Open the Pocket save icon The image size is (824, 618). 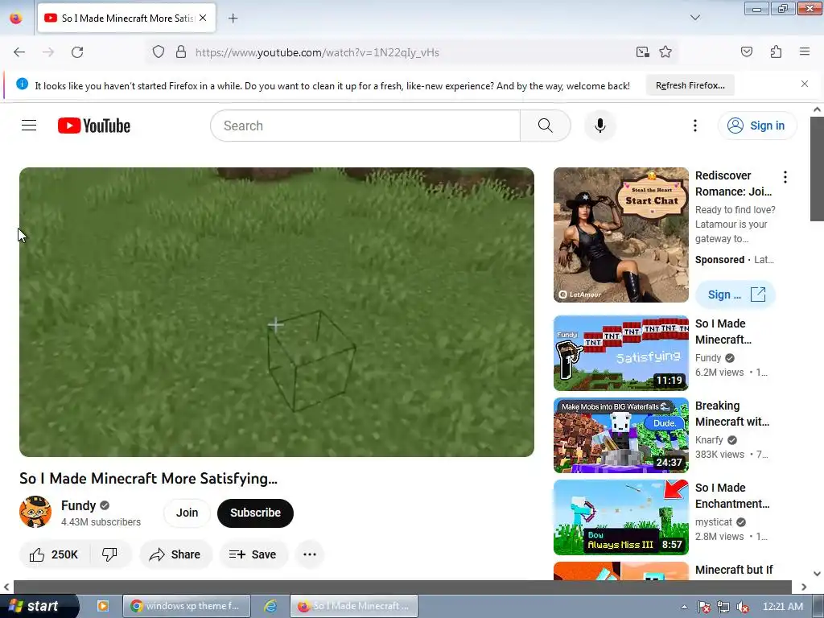coord(746,51)
